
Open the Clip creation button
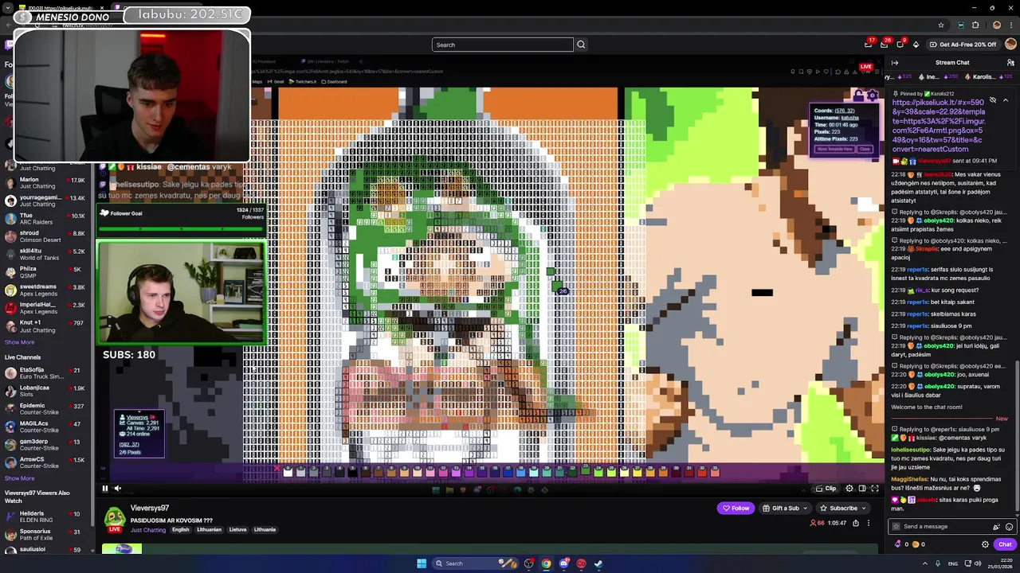coord(826,489)
